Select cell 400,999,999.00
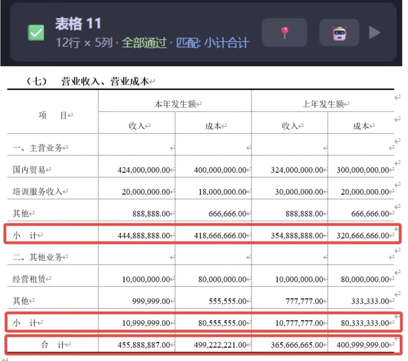Screen dimensions: 408x361 click(363, 345)
